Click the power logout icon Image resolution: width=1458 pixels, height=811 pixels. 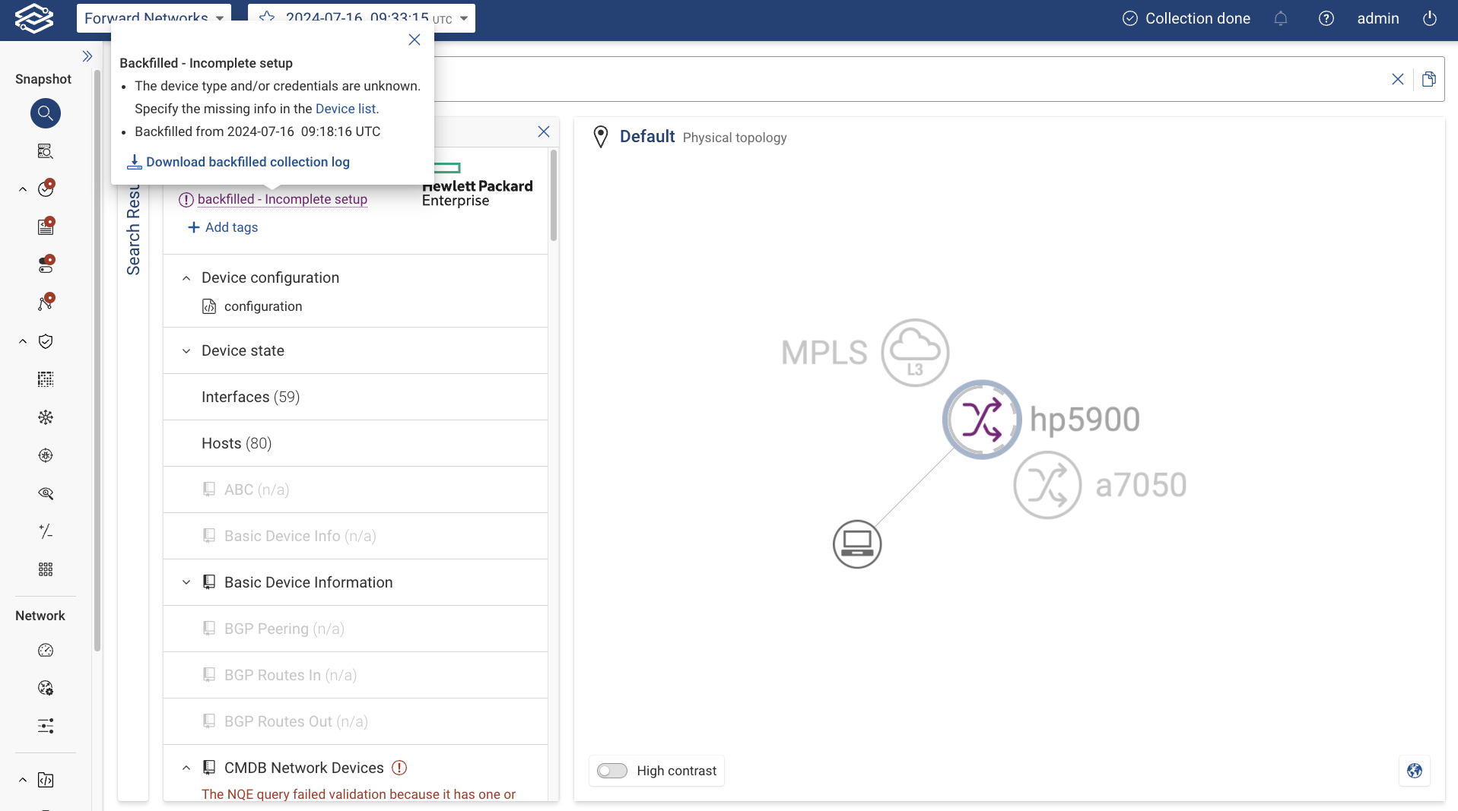1430,19
